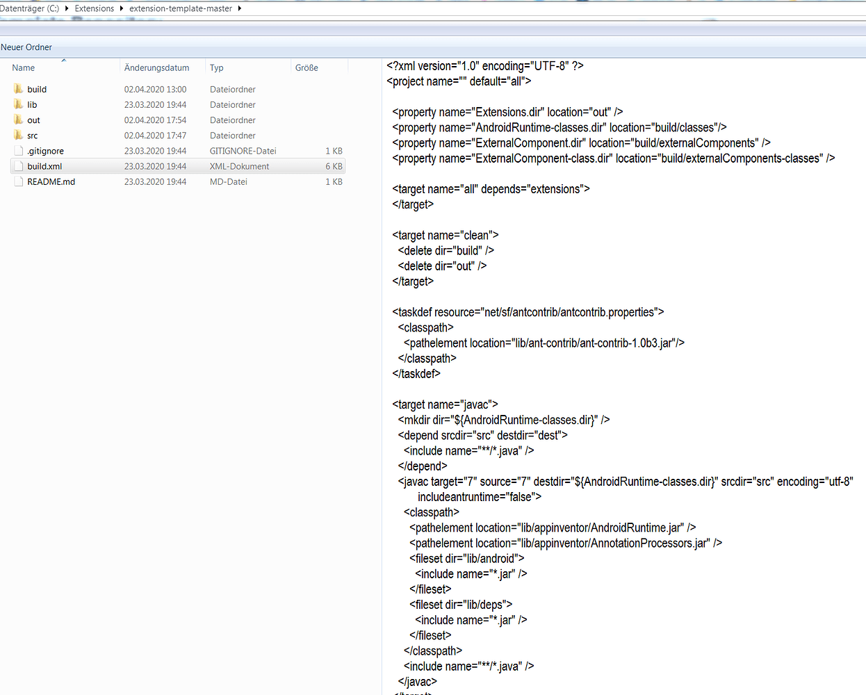Click the Neuer Ordner button
The image size is (866, 695).
(x=26, y=47)
